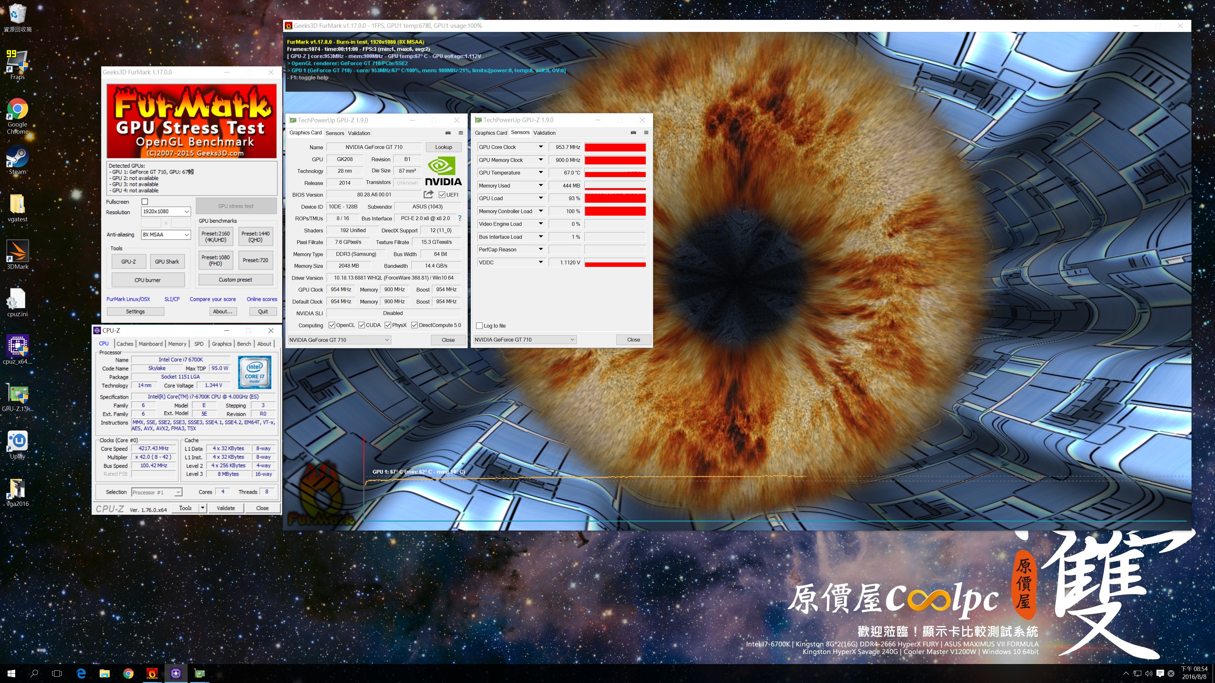Open the Recycle Bin desktop icon

point(17,18)
